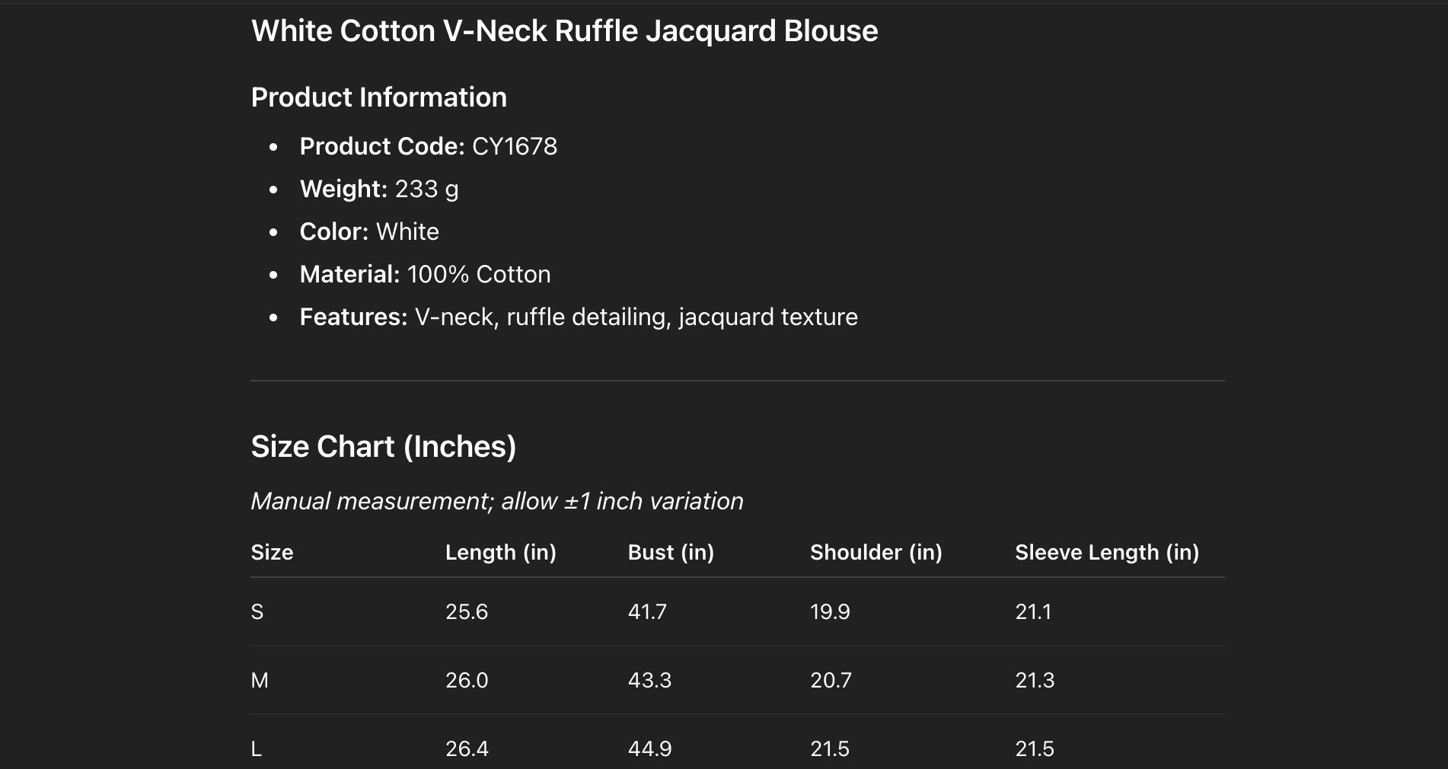Click the White Cotton V-Neck Ruffle Jacquard Blouse title

click(x=564, y=31)
